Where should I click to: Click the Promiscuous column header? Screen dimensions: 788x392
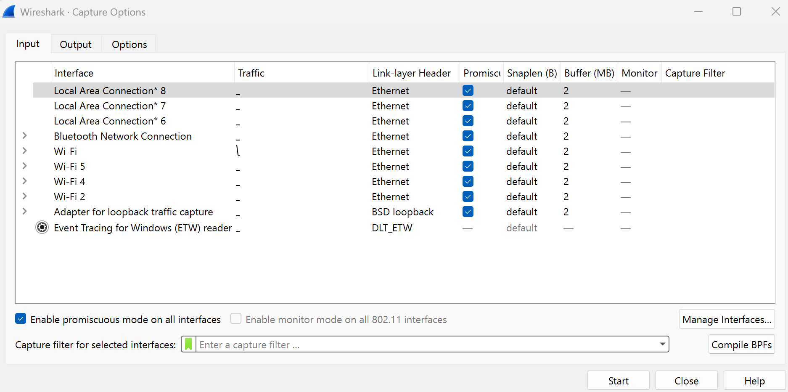[x=482, y=73]
